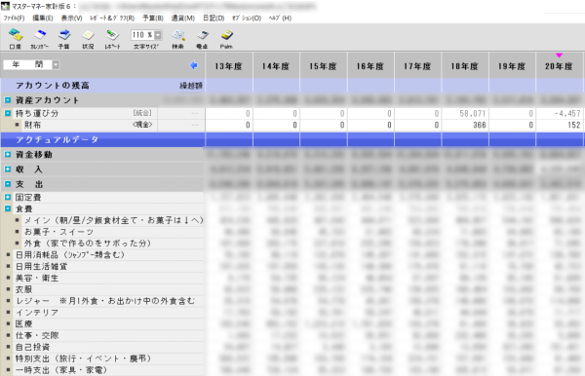Open the 予算(B) menu
The image size is (585, 376).
153,18
